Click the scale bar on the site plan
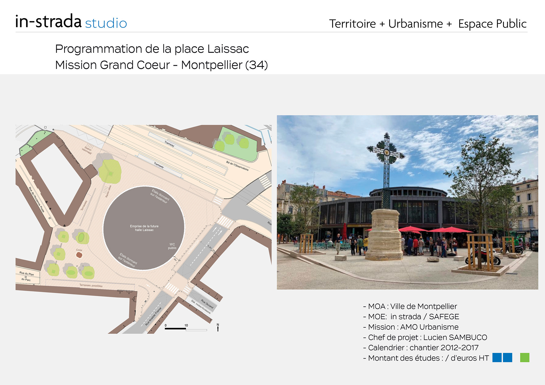Viewport: 545px width, 385px height. (x=186, y=329)
